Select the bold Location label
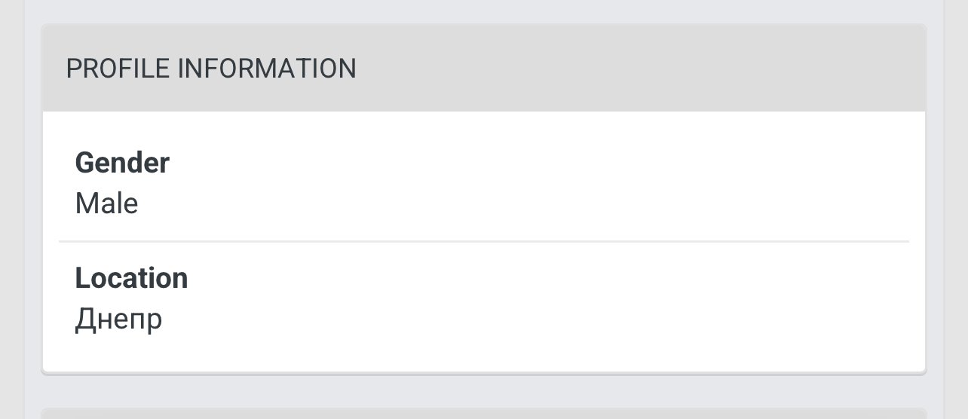 click(x=131, y=279)
